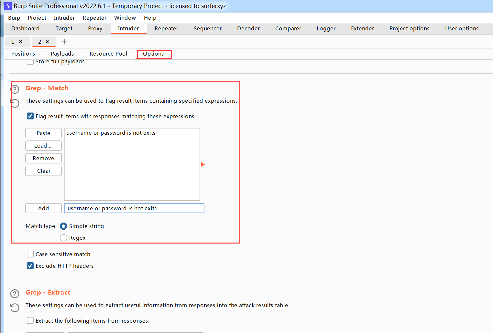Screen dimensions: 493x333
Task: Click the Burp Suite logo in title bar
Action: pos(8,6)
